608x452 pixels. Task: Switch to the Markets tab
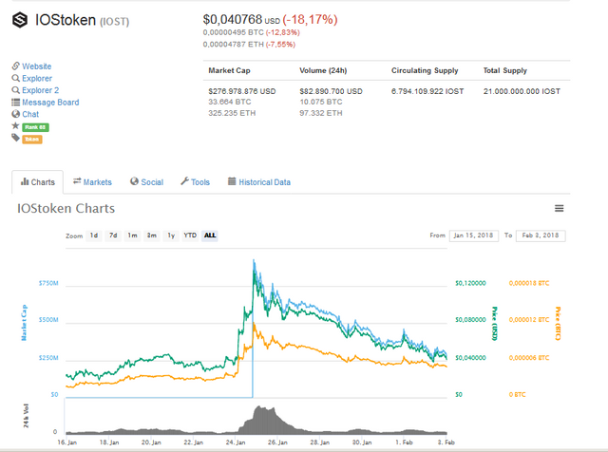coord(93,181)
